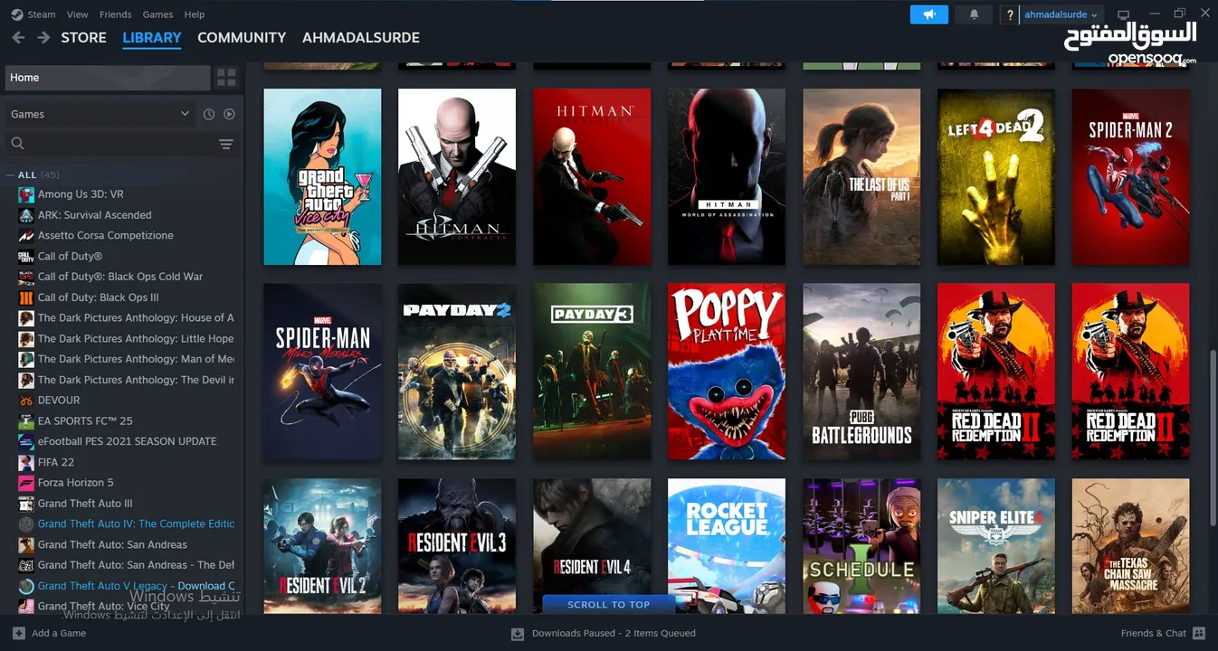
Task: Open the Games menu
Action: click(x=157, y=14)
